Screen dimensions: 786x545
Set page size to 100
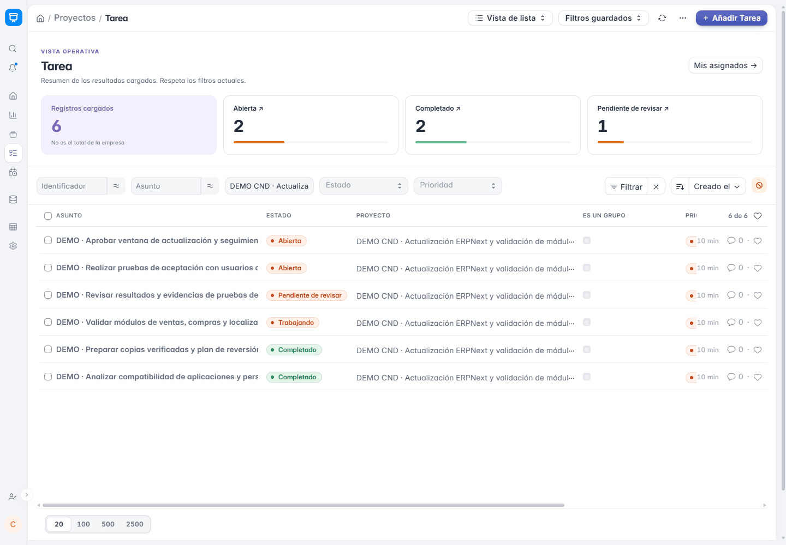(x=84, y=524)
